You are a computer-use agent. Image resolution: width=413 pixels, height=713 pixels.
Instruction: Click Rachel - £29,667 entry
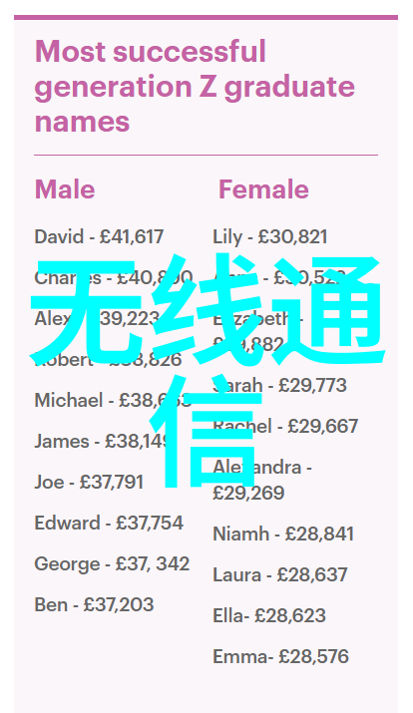pos(285,427)
